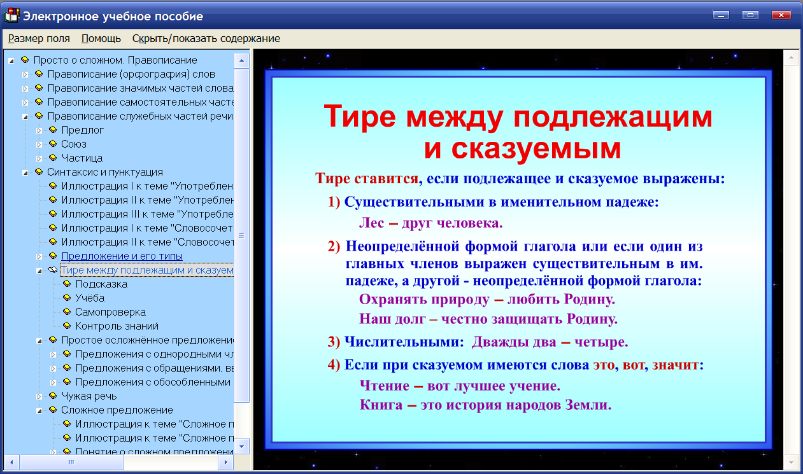Expand Правописание самостоятельных частей node
Image resolution: width=803 pixels, height=474 pixels.
(25, 102)
